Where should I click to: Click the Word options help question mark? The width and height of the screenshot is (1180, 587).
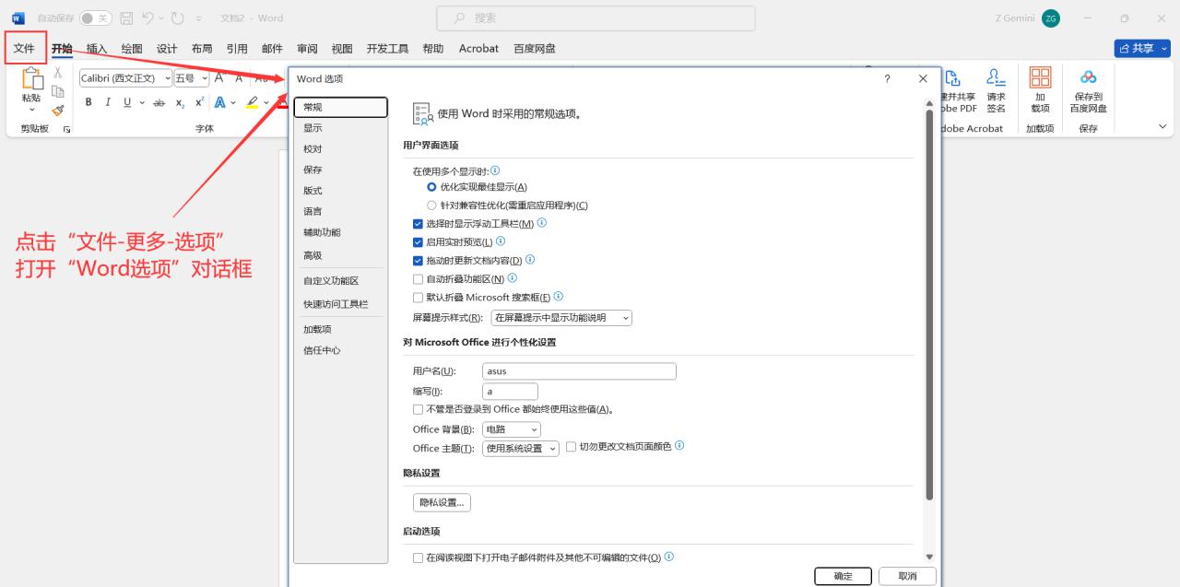coord(887,79)
